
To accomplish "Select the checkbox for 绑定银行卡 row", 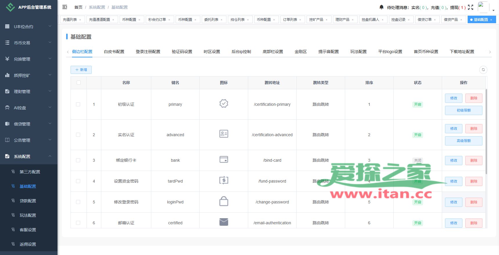I will point(78,160).
